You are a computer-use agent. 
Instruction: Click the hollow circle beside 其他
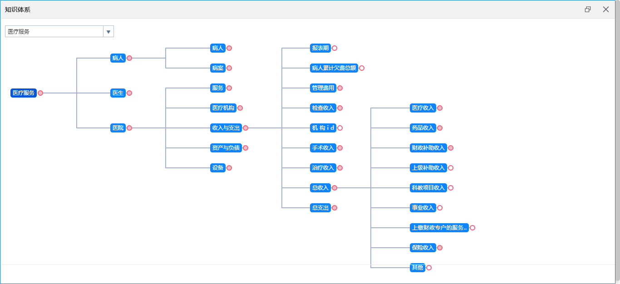tap(429, 268)
